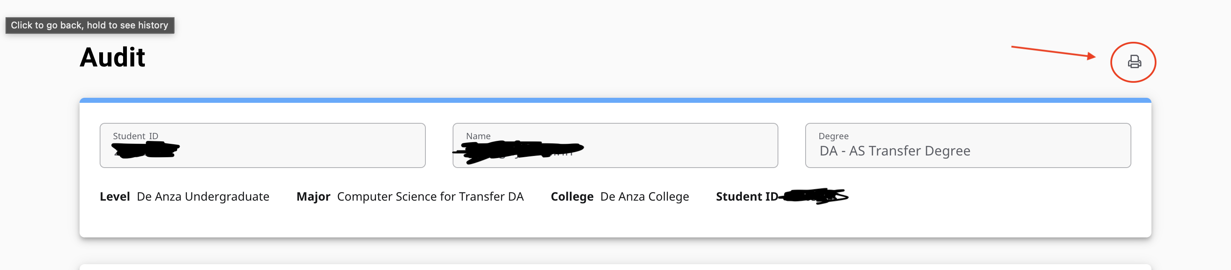Click the bold Student ID label in details row

pos(747,196)
